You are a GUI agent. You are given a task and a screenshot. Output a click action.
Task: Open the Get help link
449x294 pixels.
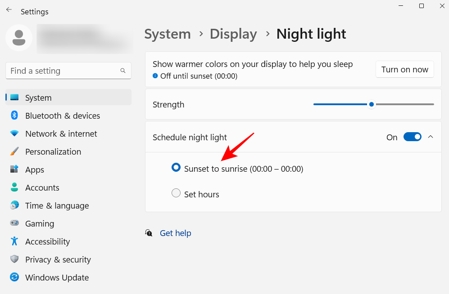[x=175, y=233]
